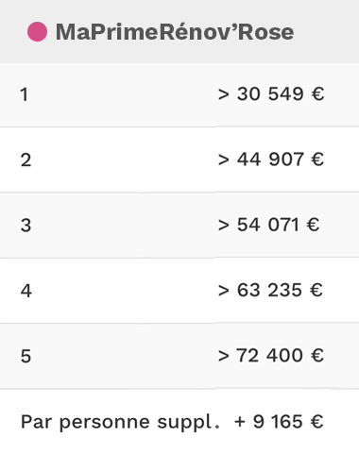
Task: Click the > 54 071 € amount
Action: pos(268,225)
